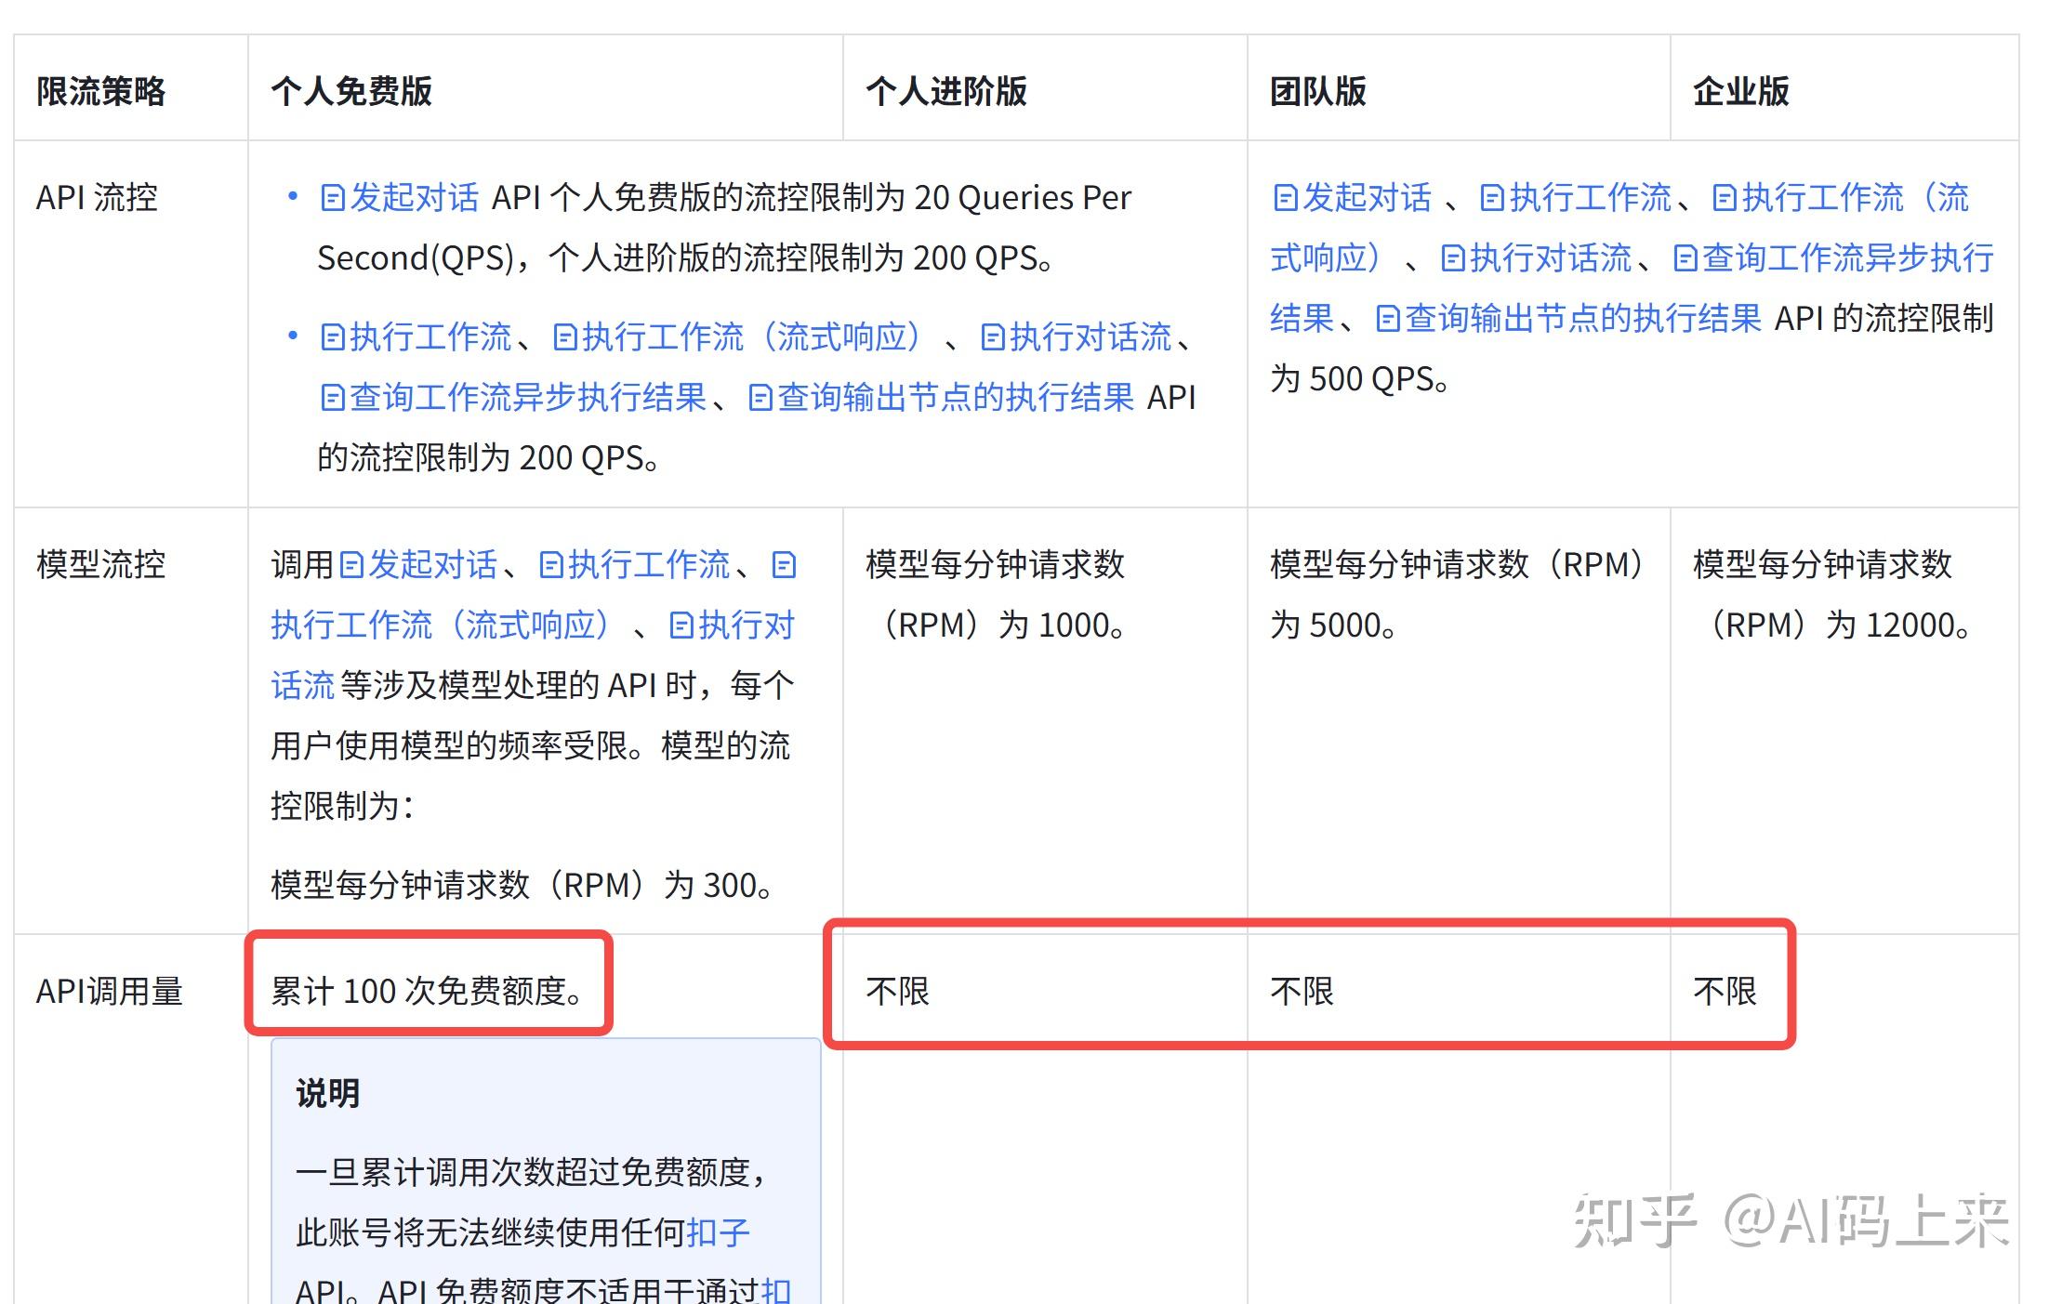Click 执行工作流 link in the 模型流控 row
Image resolution: width=2062 pixels, height=1304 pixels.
648,564
